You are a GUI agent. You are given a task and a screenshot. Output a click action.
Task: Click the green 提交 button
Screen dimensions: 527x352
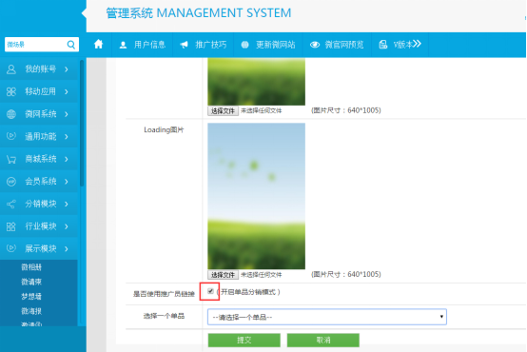244,340
